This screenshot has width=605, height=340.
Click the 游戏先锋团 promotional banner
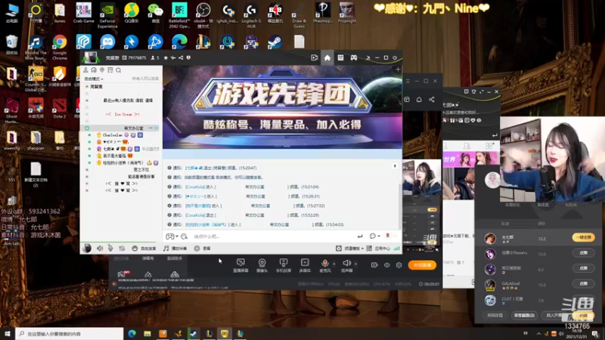282,107
